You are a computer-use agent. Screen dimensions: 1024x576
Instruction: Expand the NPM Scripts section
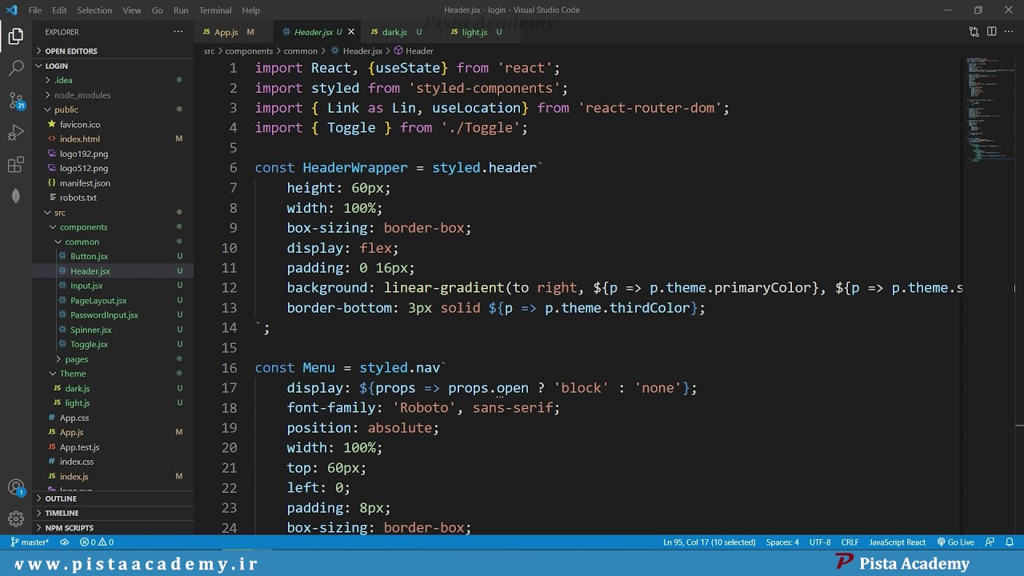pos(113,528)
